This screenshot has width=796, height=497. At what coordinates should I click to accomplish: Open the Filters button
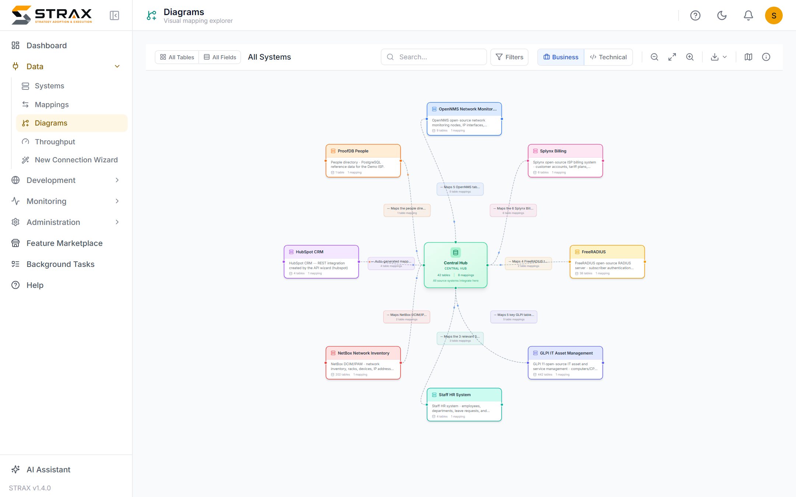[x=509, y=57]
